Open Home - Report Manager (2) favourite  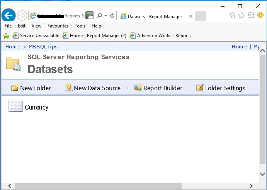coord(94,36)
